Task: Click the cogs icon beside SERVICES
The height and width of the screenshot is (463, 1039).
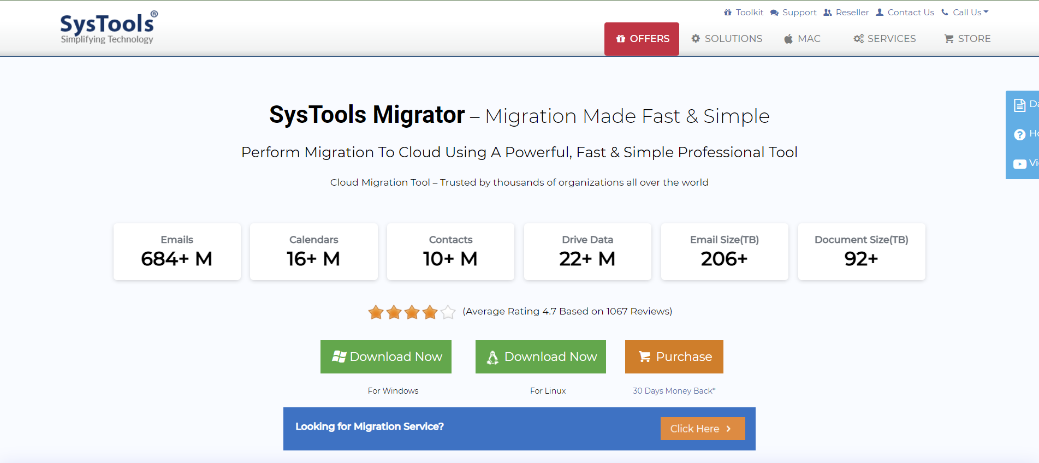Action: click(x=859, y=39)
